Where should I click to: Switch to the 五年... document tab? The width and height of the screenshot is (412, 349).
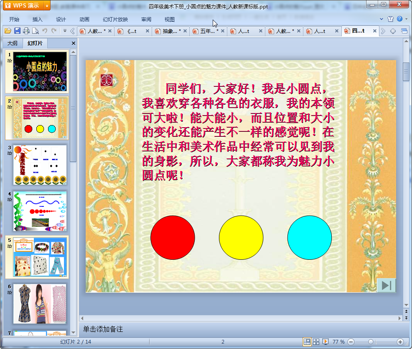tap(209, 31)
